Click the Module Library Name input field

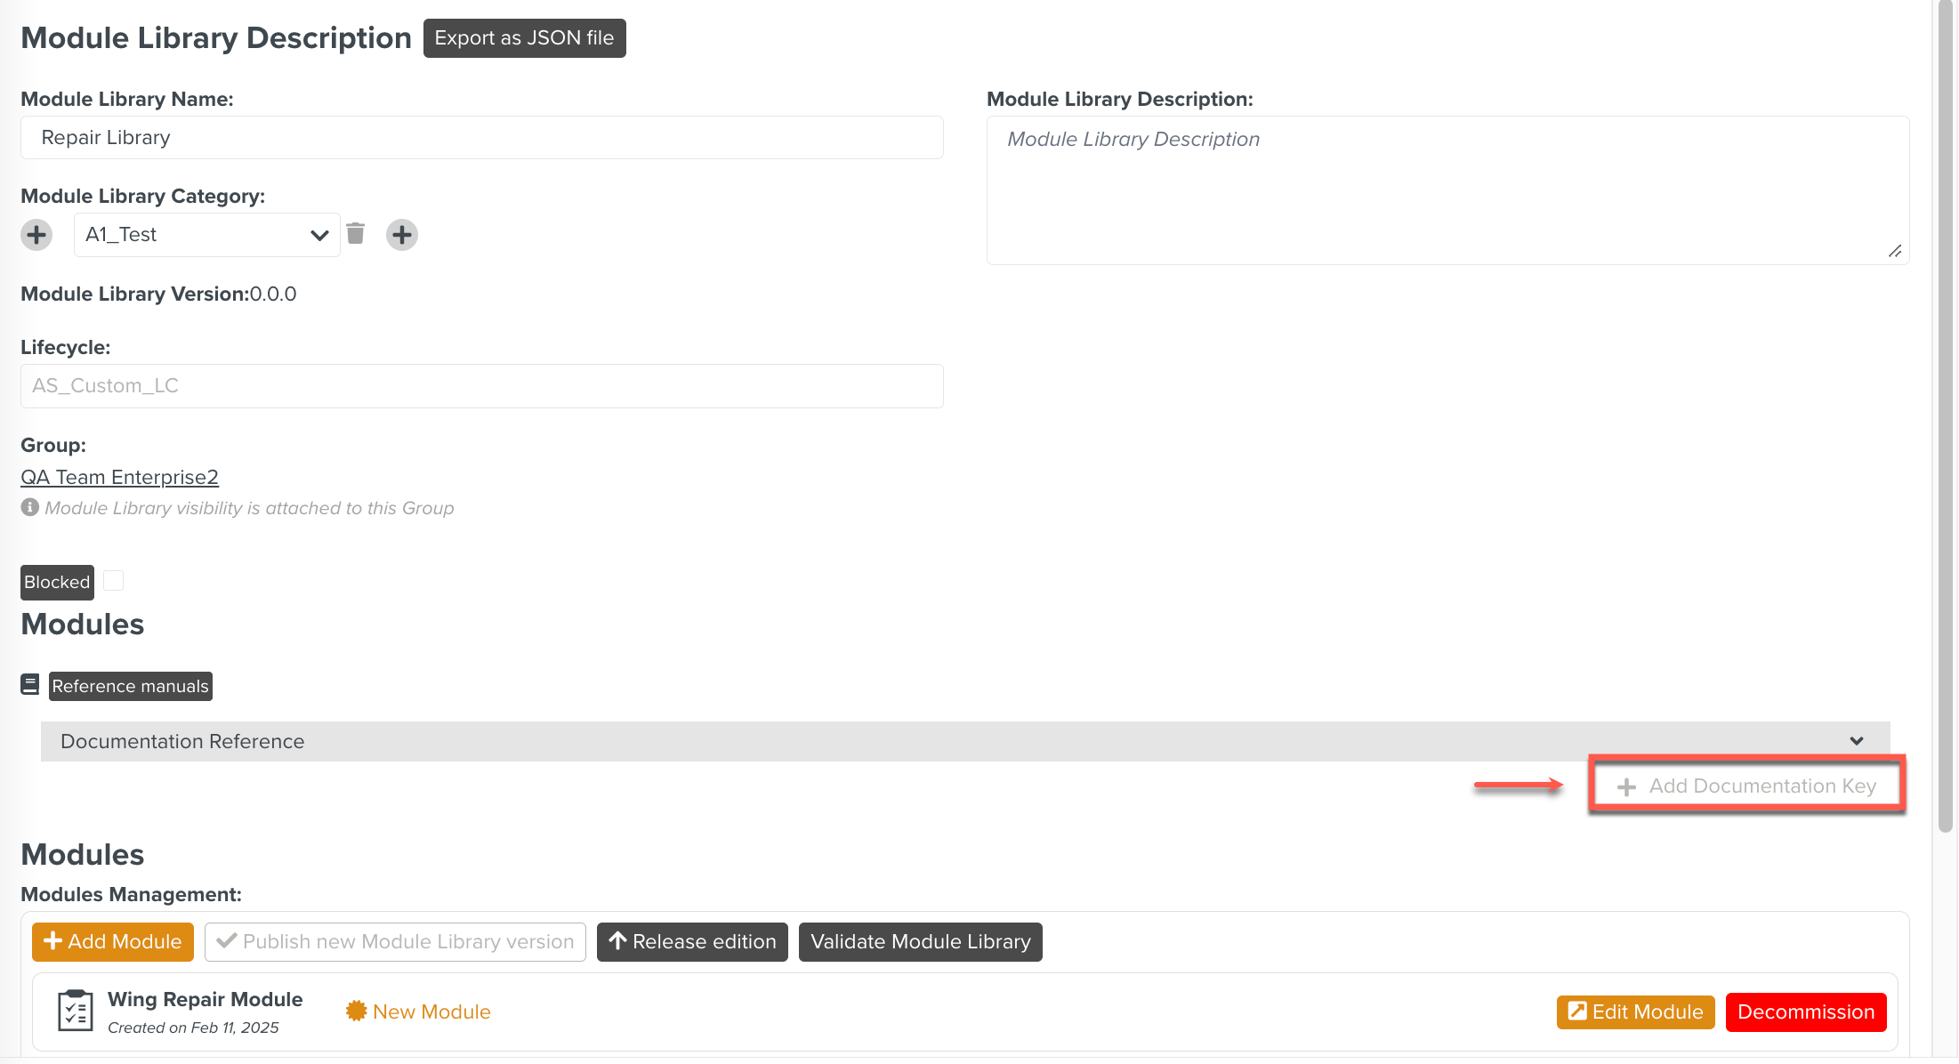(480, 137)
